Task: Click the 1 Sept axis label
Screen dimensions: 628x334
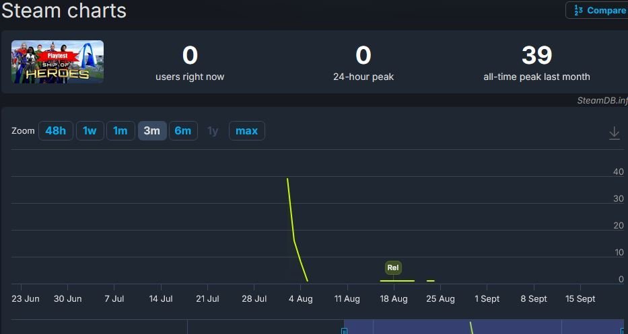Action: pyautogui.click(x=487, y=299)
